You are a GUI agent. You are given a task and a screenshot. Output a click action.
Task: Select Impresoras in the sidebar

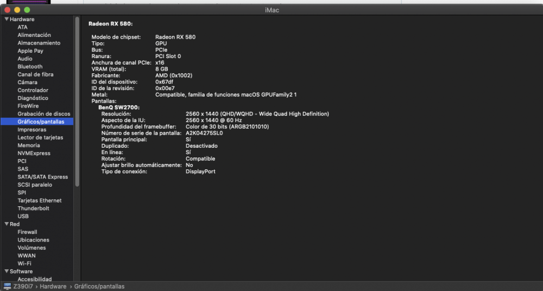tap(32, 130)
